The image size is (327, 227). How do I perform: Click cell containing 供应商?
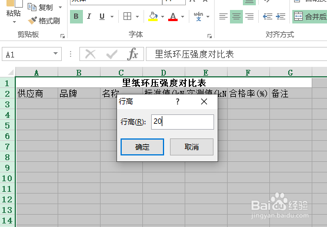pyautogui.click(x=36, y=93)
